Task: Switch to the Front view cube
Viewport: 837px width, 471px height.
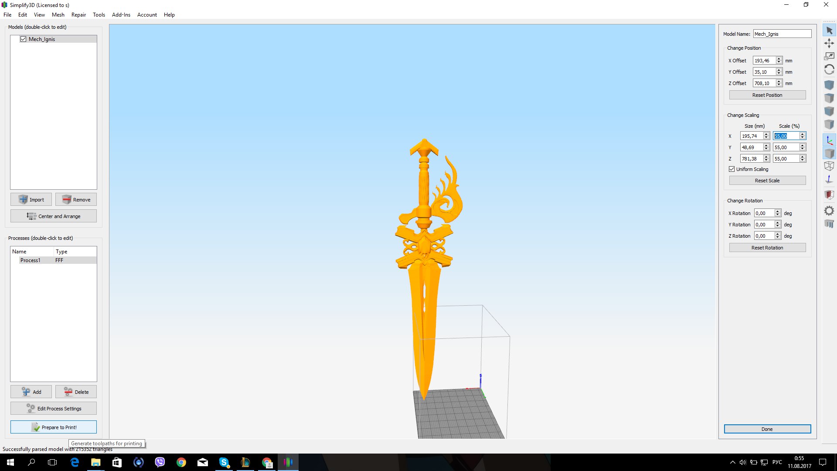Action: point(829,111)
